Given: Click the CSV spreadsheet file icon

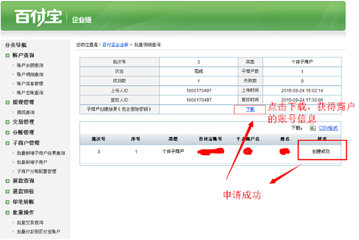Looking at the screenshot, I should coord(313,128).
